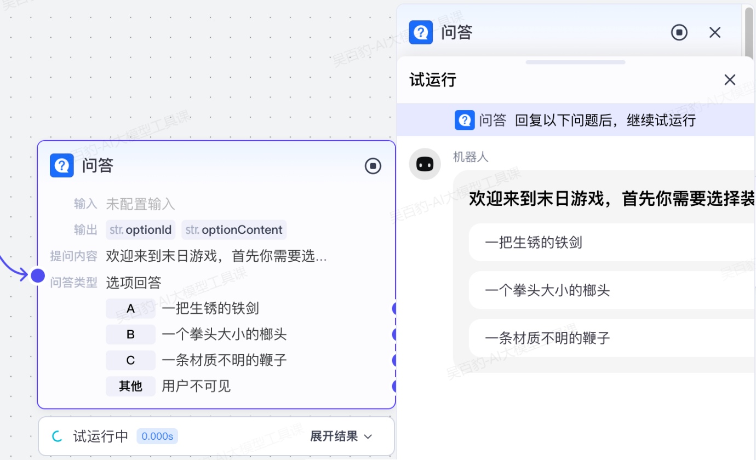The width and height of the screenshot is (756, 460).
Task: Choose the 一条材质不明的鞭子 answer in chat
Action: [603, 338]
